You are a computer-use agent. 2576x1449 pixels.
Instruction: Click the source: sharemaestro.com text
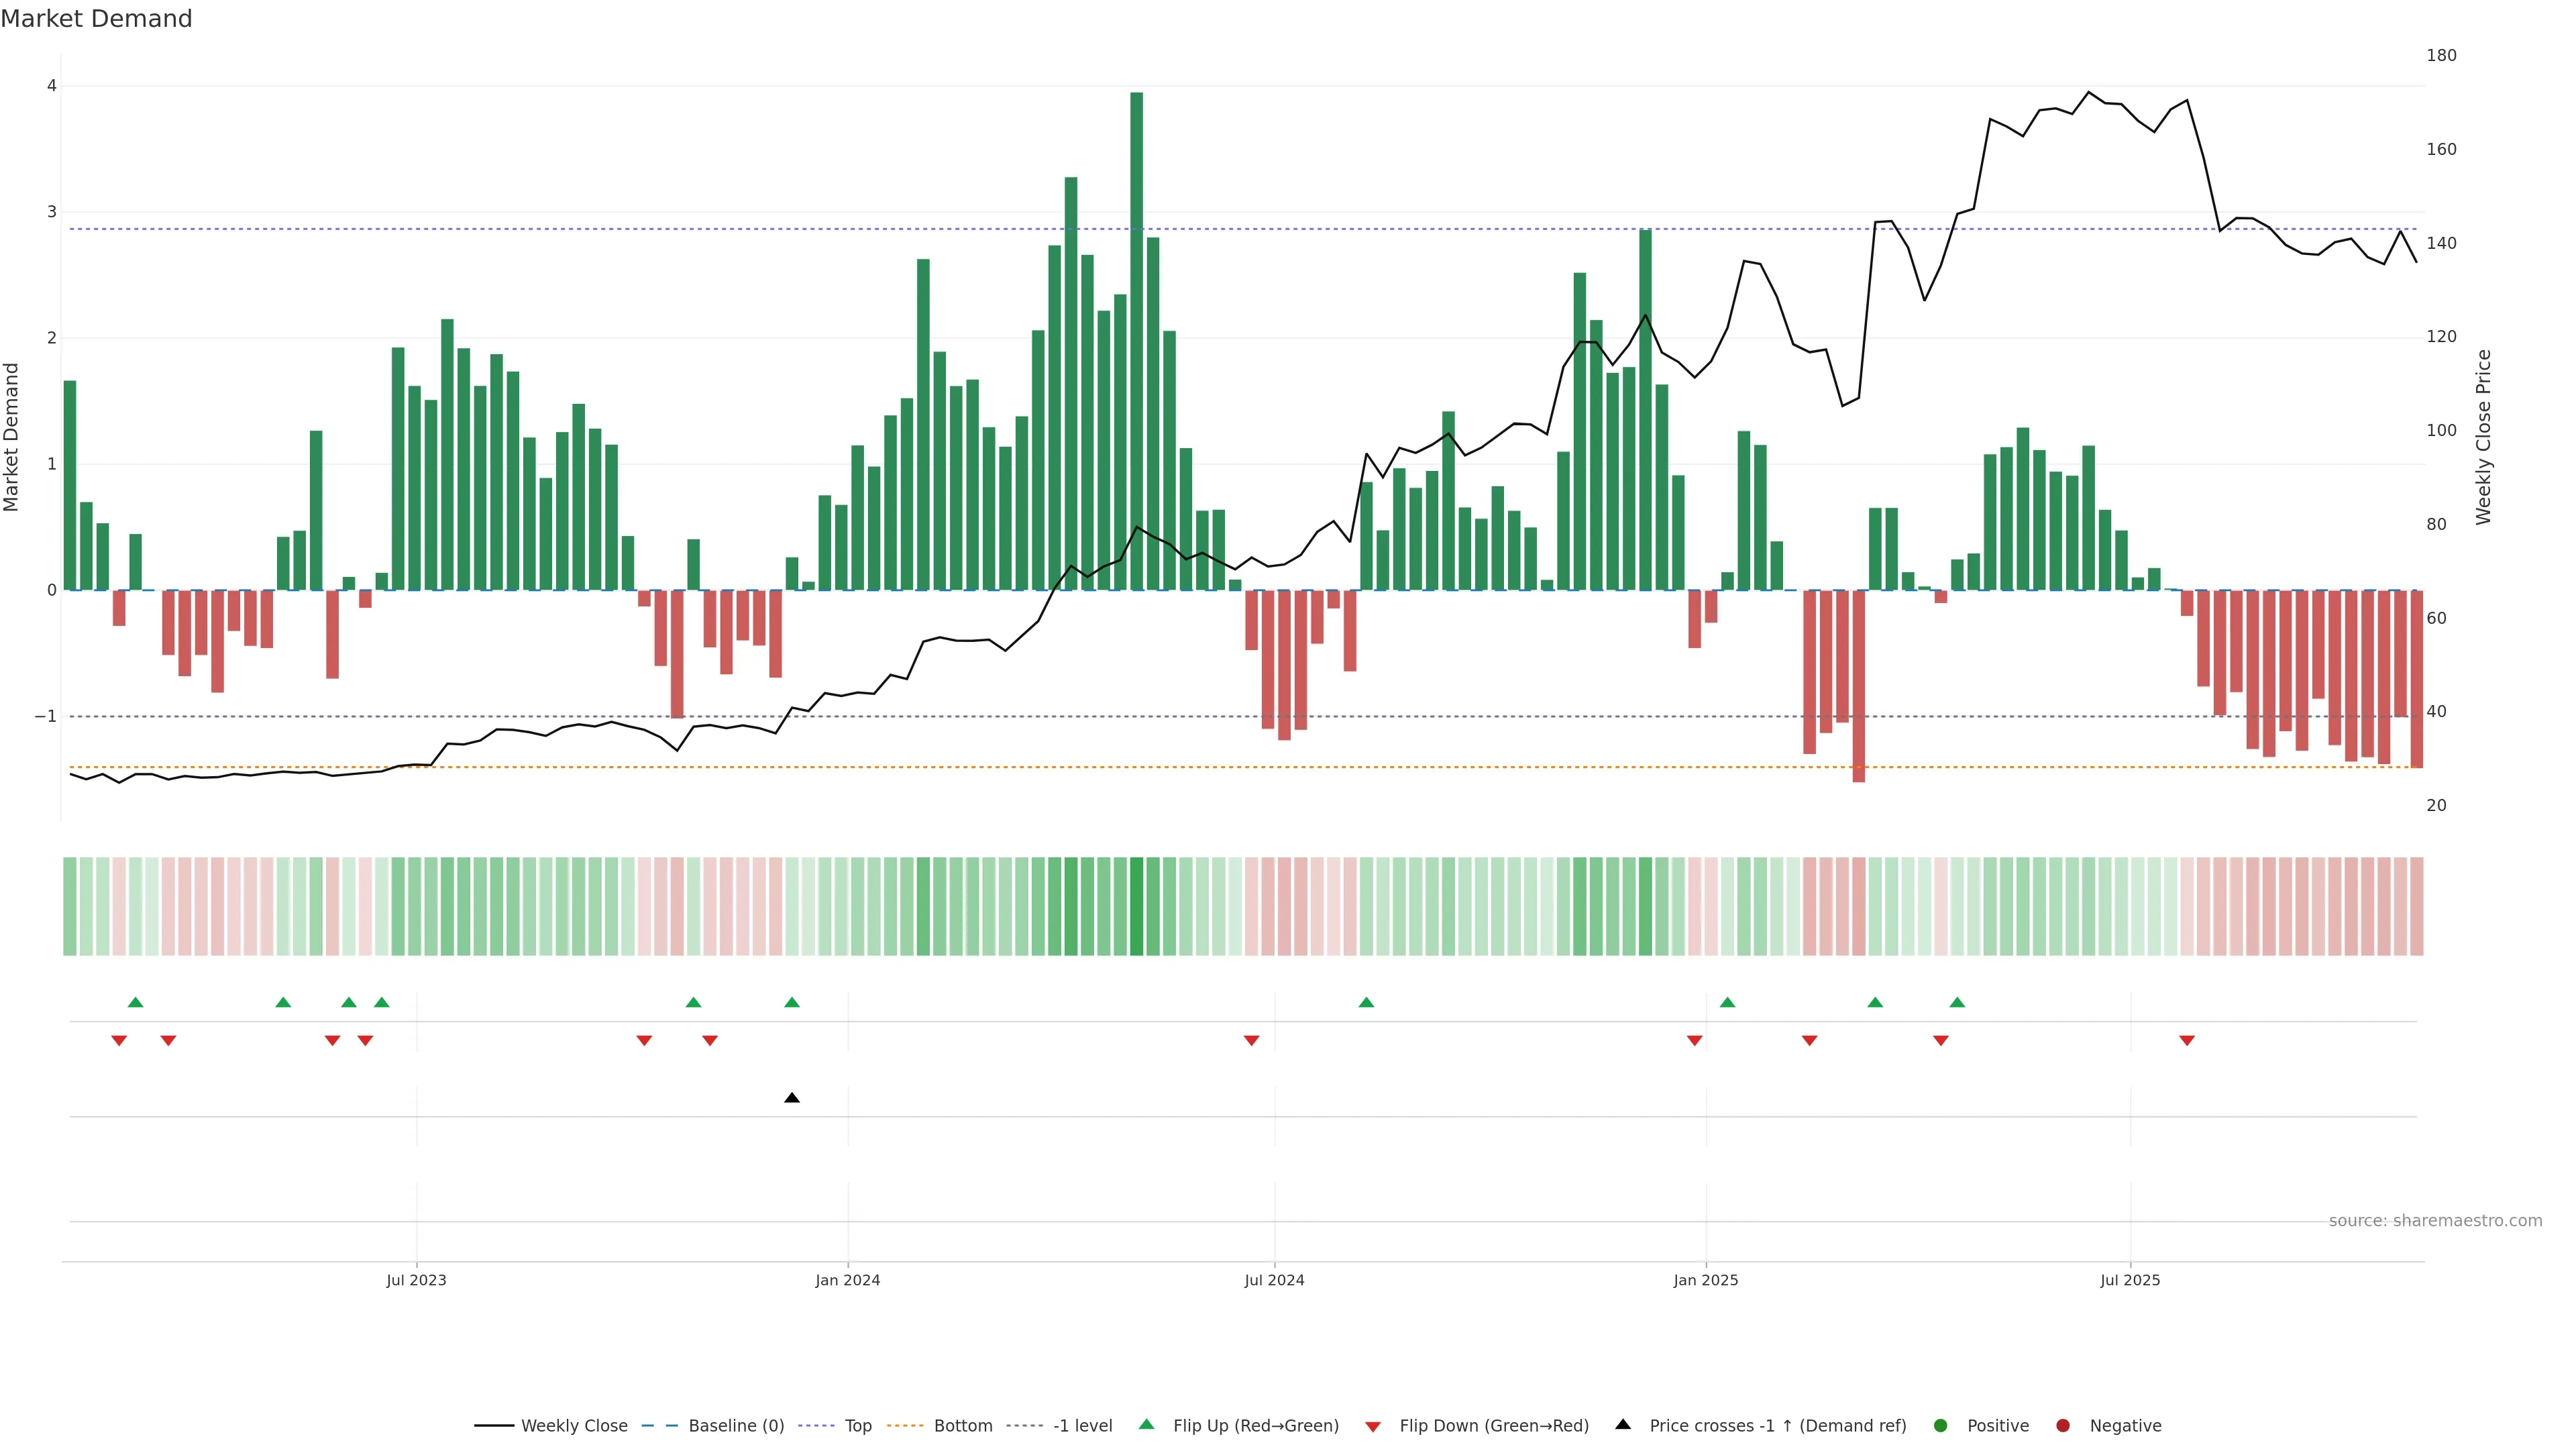pos(2435,1220)
